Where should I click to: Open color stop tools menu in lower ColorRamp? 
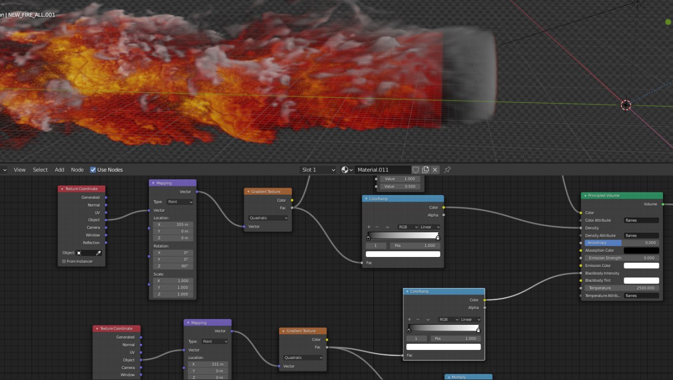[429, 320]
